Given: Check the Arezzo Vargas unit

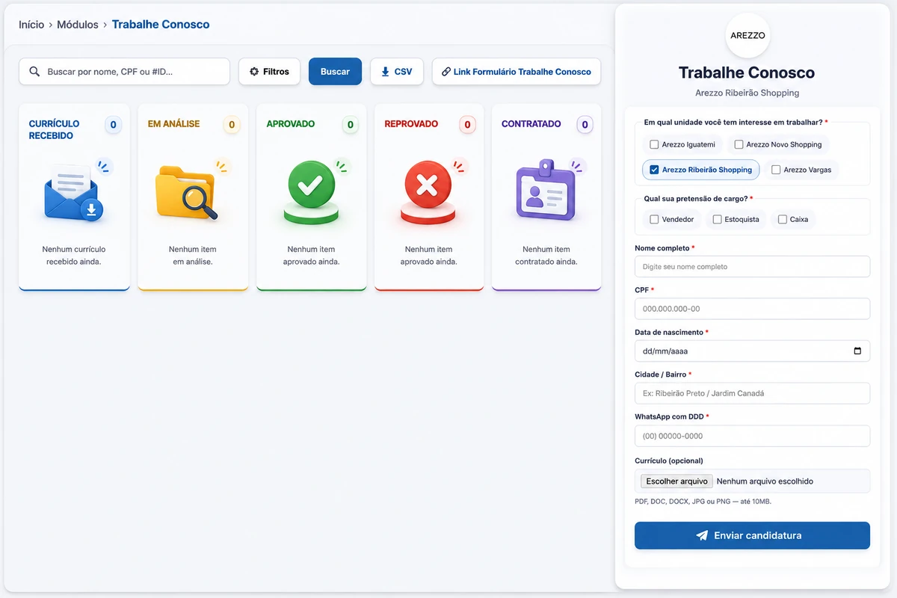Looking at the screenshot, I should [x=776, y=170].
